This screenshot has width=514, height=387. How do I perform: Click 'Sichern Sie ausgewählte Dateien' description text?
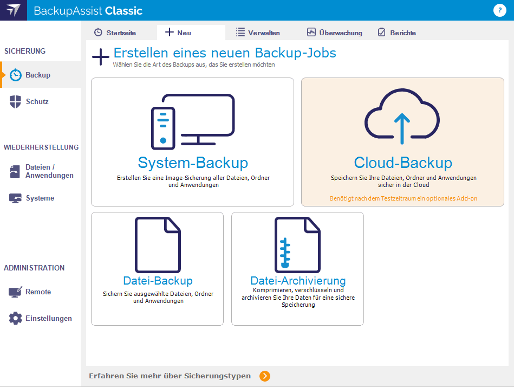158,297
